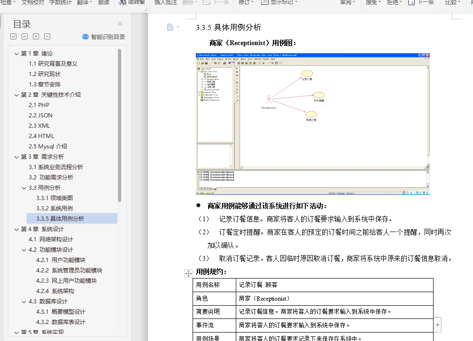Go to 4.2.3 网上用户功能模块 heading

tap(66, 281)
